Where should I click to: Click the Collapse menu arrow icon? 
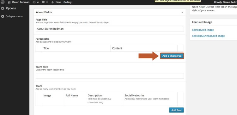[3, 16]
